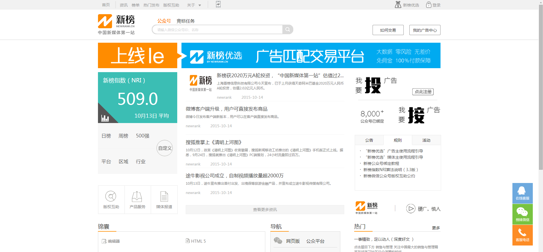
Task: Open the 平台 category link
Action: click(106, 161)
